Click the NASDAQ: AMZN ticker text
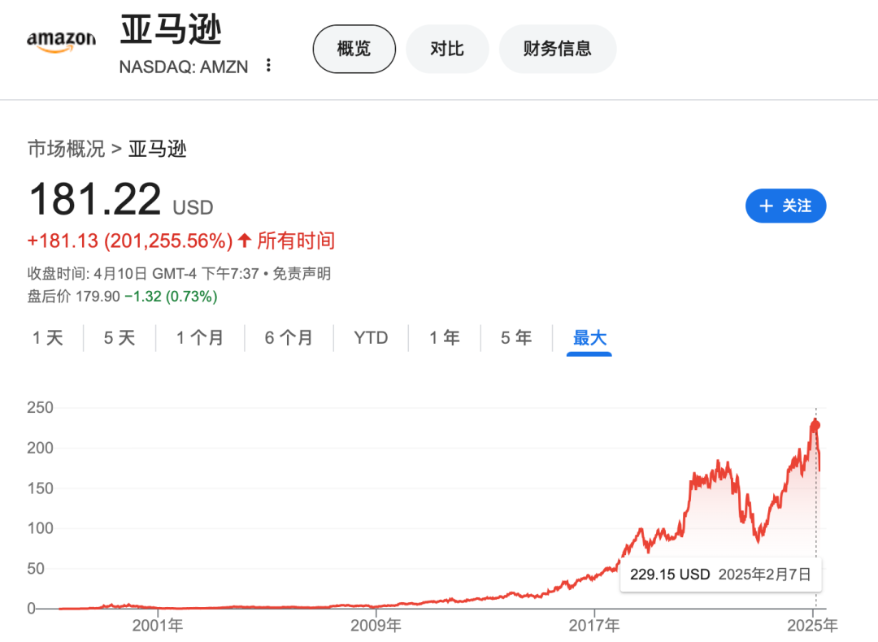878x642 pixels. (x=184, y=67)
